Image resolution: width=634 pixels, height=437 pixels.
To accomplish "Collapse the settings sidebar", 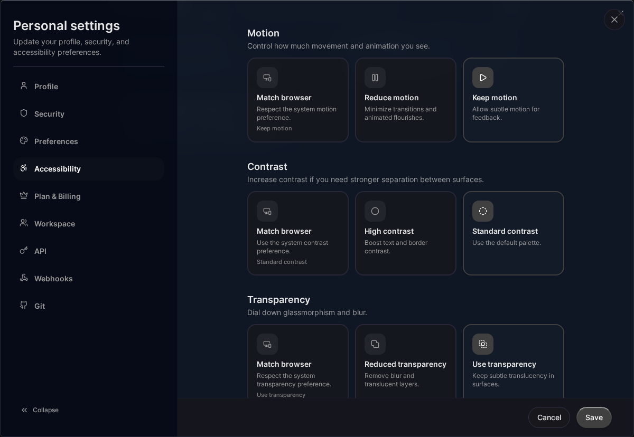I will (x=40, y=410).
